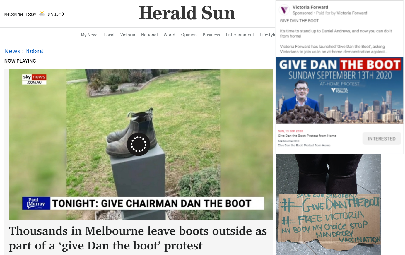Screen dimensions: 405x255
Task: Select Opinion in navigation bar
Action: tap(189, 35)
